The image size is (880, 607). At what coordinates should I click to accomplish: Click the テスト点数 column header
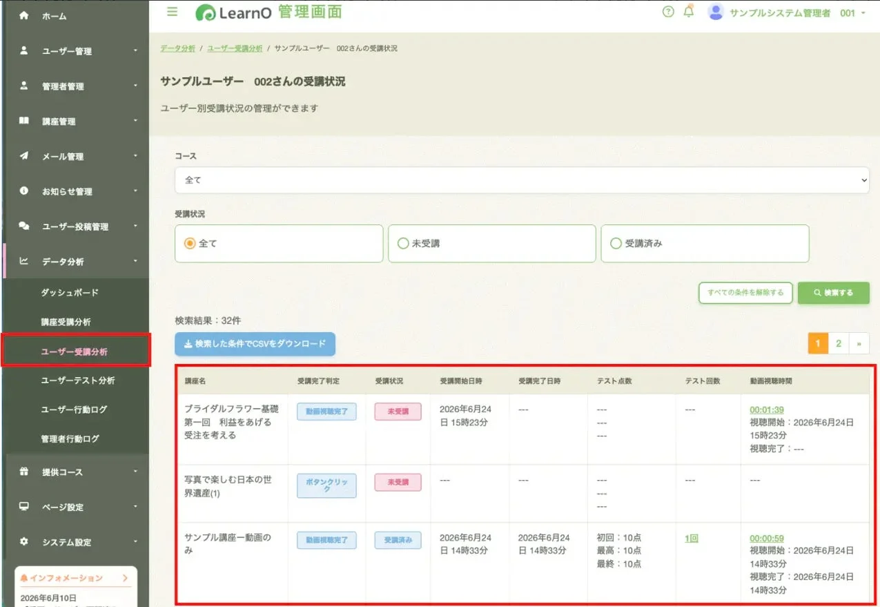pos(614,380)
